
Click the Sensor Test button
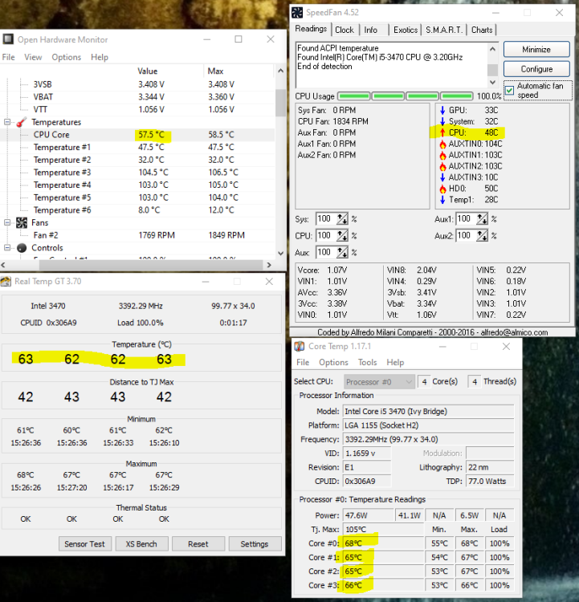[x=85, y=543]
